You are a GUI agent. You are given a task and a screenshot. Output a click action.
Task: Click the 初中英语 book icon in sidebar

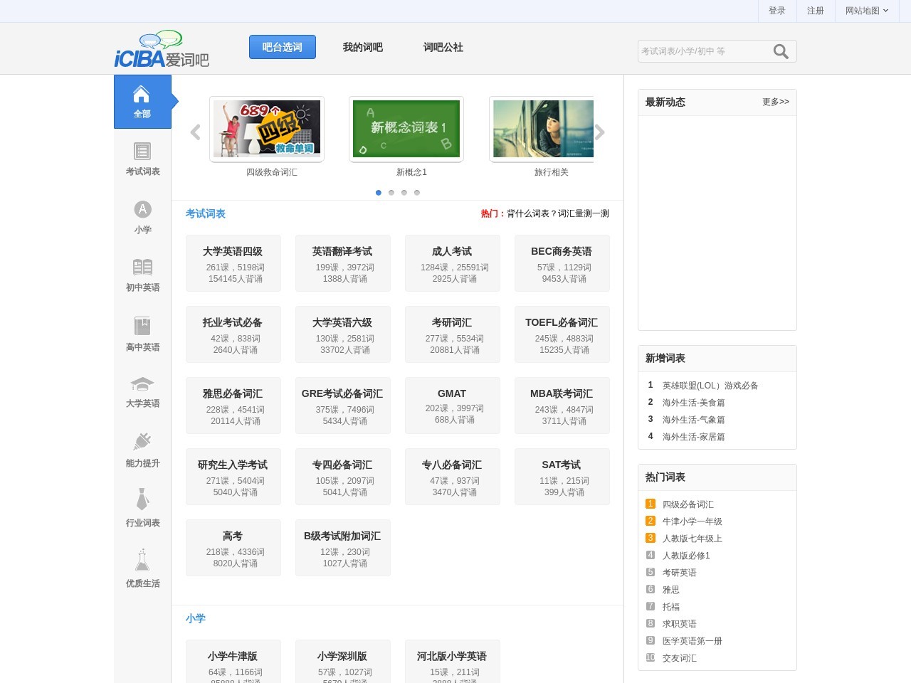(142, 267)
